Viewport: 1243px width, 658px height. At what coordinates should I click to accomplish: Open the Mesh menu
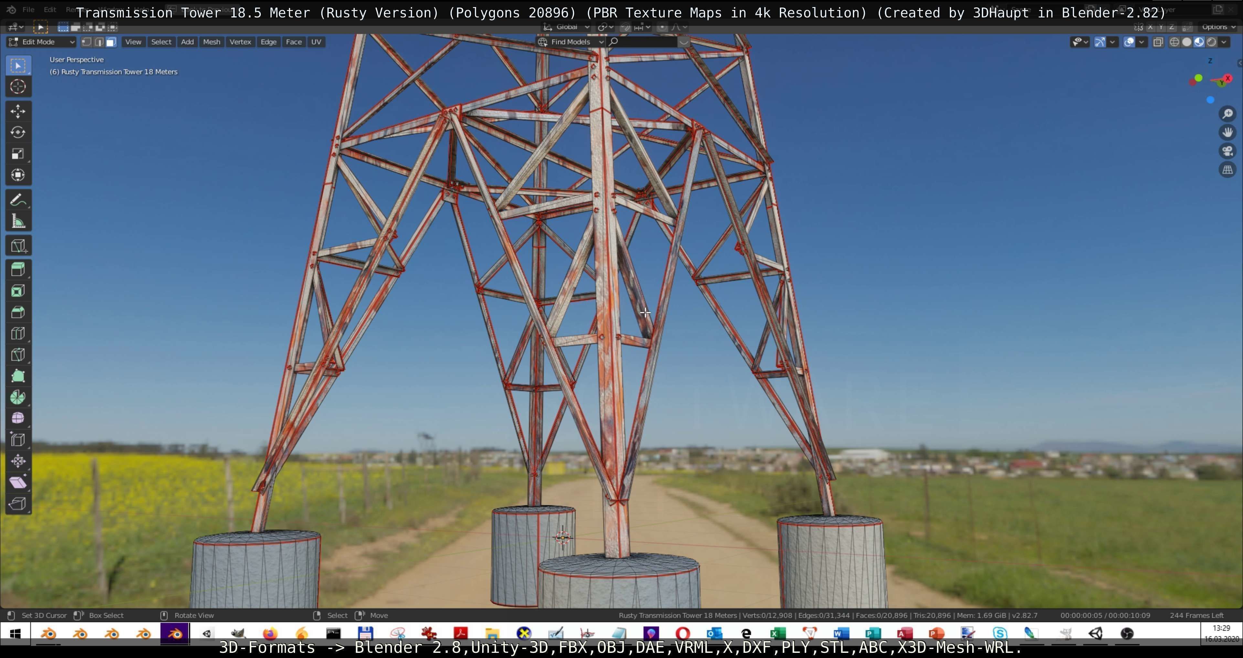click(x=211, y=42)
